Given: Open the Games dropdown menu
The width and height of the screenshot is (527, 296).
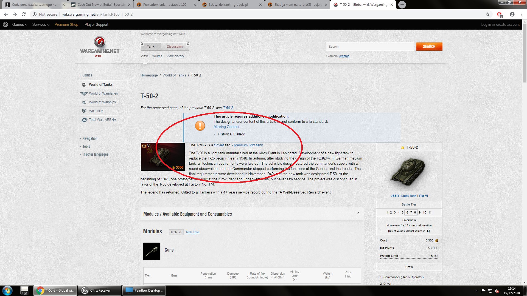Looking at the screenshot, I should pyautogui.click(x=19, y=25).
